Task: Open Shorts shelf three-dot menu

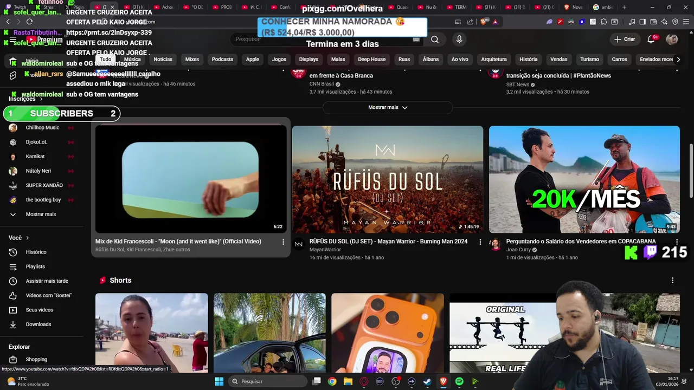Action: click(672, 280)
